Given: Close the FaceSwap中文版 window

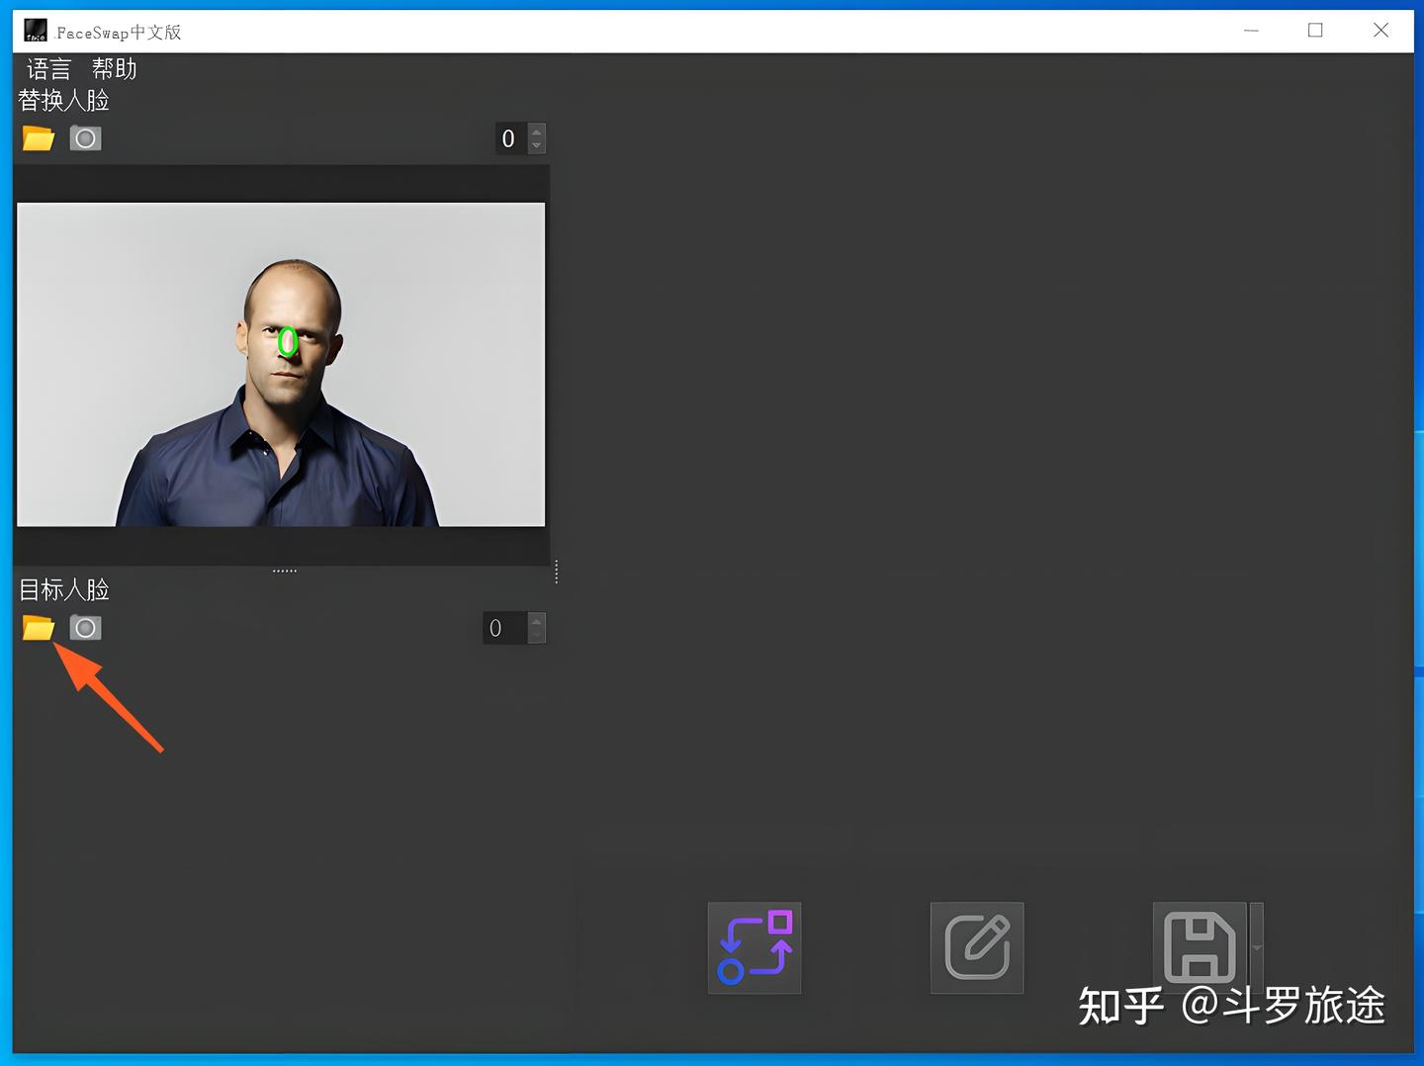Looking at the screenshot, I should point(1381,31).
